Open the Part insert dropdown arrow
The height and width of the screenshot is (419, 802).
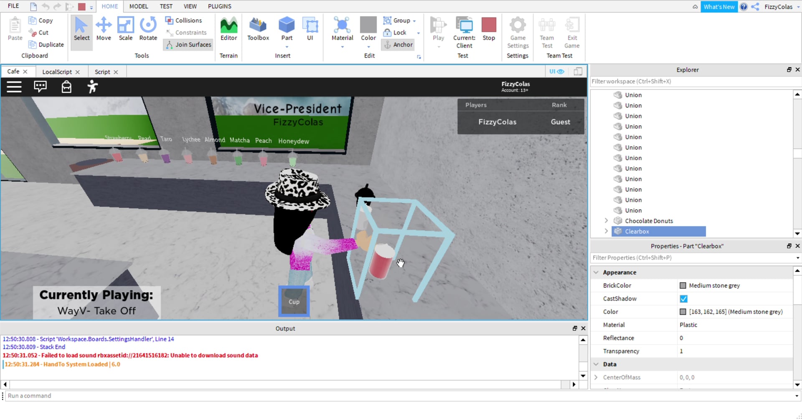point(287,47)
